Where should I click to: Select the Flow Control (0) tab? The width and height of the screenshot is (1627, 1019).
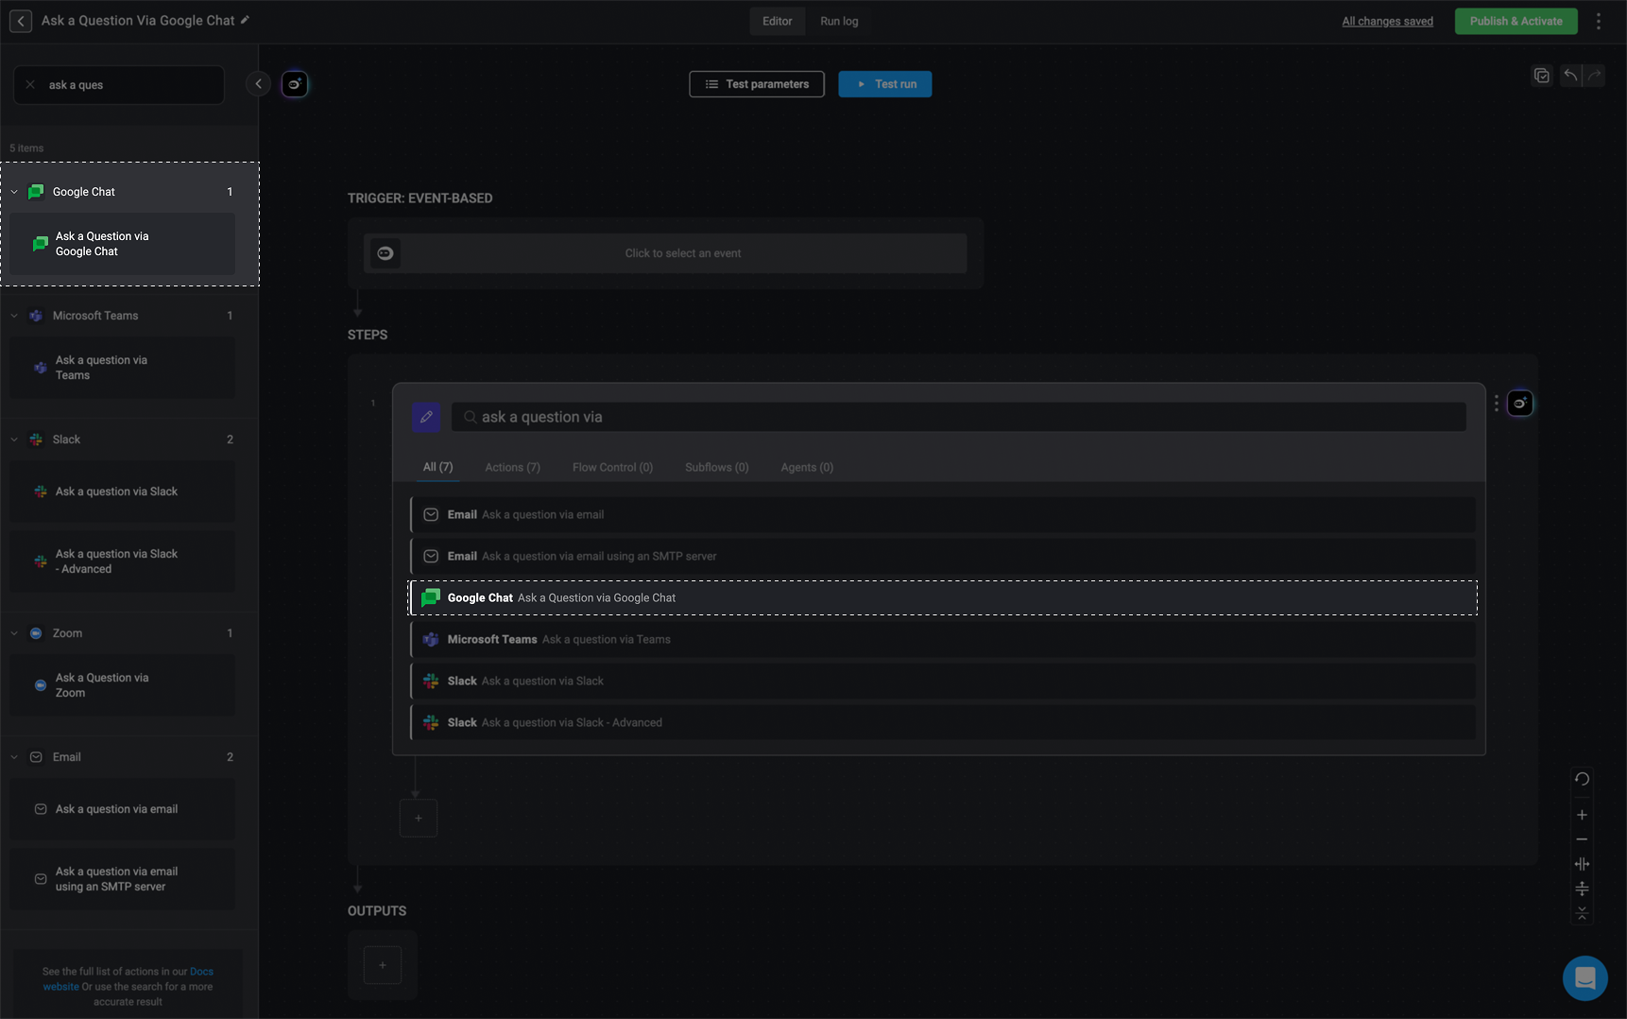(x=612, y=467)
